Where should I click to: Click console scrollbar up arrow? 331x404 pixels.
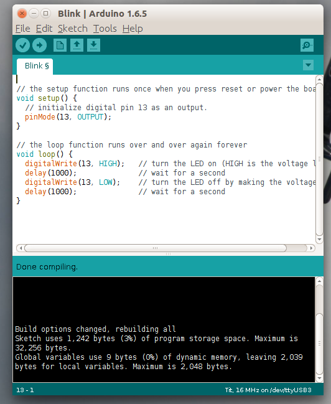(319, 281)
